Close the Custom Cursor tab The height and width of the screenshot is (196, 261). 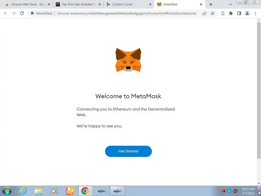point(150,5)
